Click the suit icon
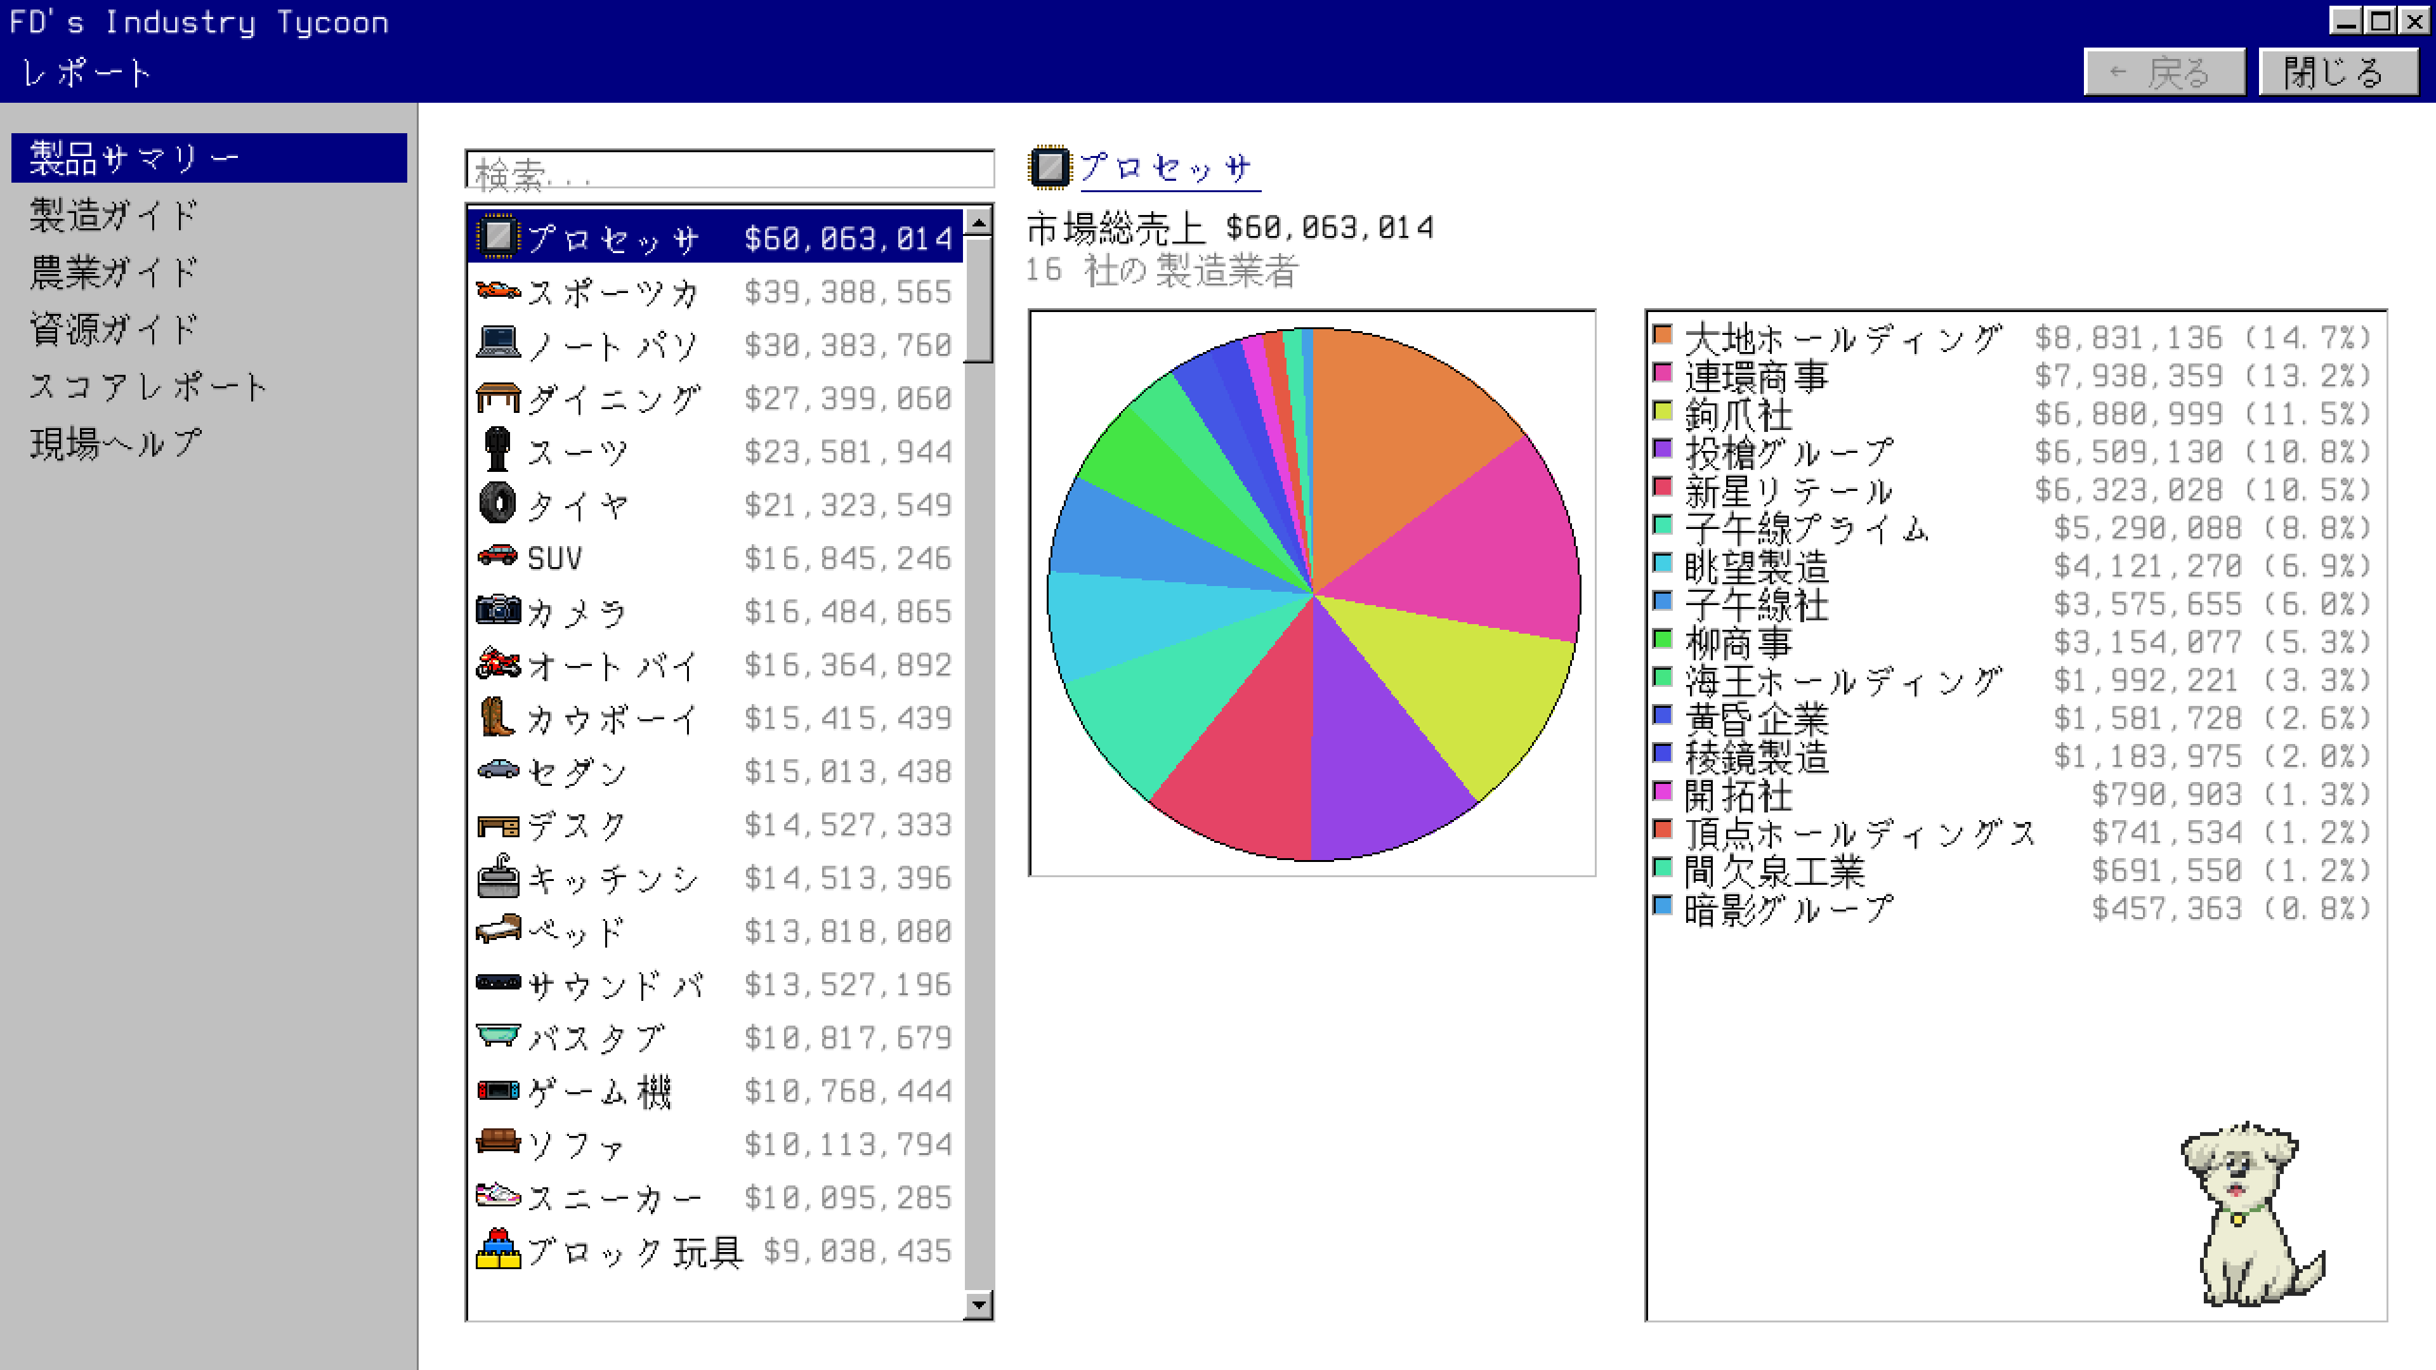2436x1370 pixels. (x=497, y=450)
